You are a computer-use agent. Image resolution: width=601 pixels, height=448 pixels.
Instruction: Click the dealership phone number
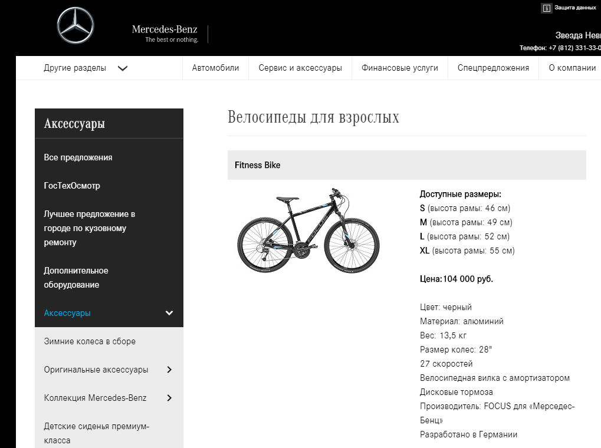coord(574,48)
